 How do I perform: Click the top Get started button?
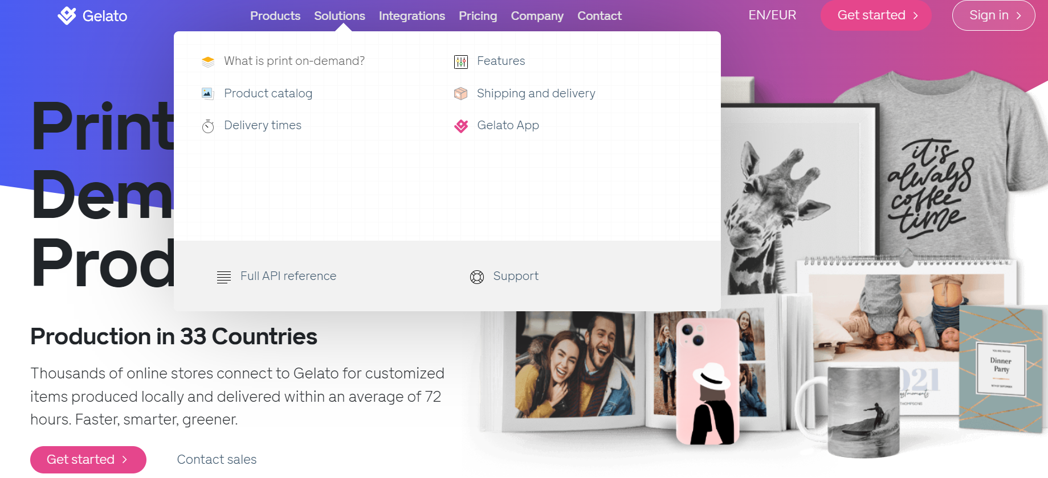[876, 15]
